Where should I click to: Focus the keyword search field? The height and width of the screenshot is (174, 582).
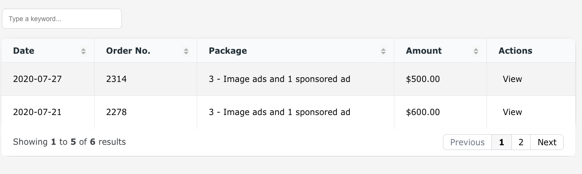click(62, 19)
